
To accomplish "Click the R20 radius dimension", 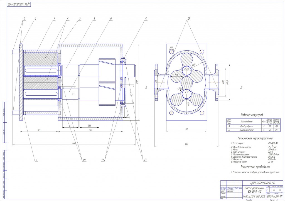I will (x=180, y=88).
